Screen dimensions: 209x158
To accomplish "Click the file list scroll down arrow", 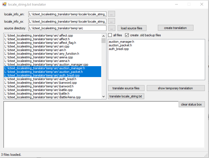I will [x=103, y=96].
